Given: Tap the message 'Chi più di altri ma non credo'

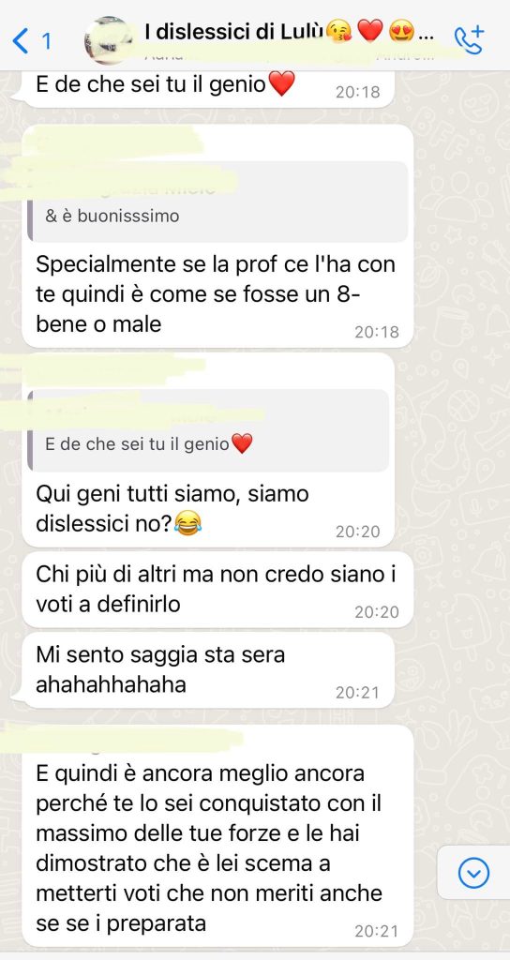Looking at the screenshot, I should (x=217, y=590).
